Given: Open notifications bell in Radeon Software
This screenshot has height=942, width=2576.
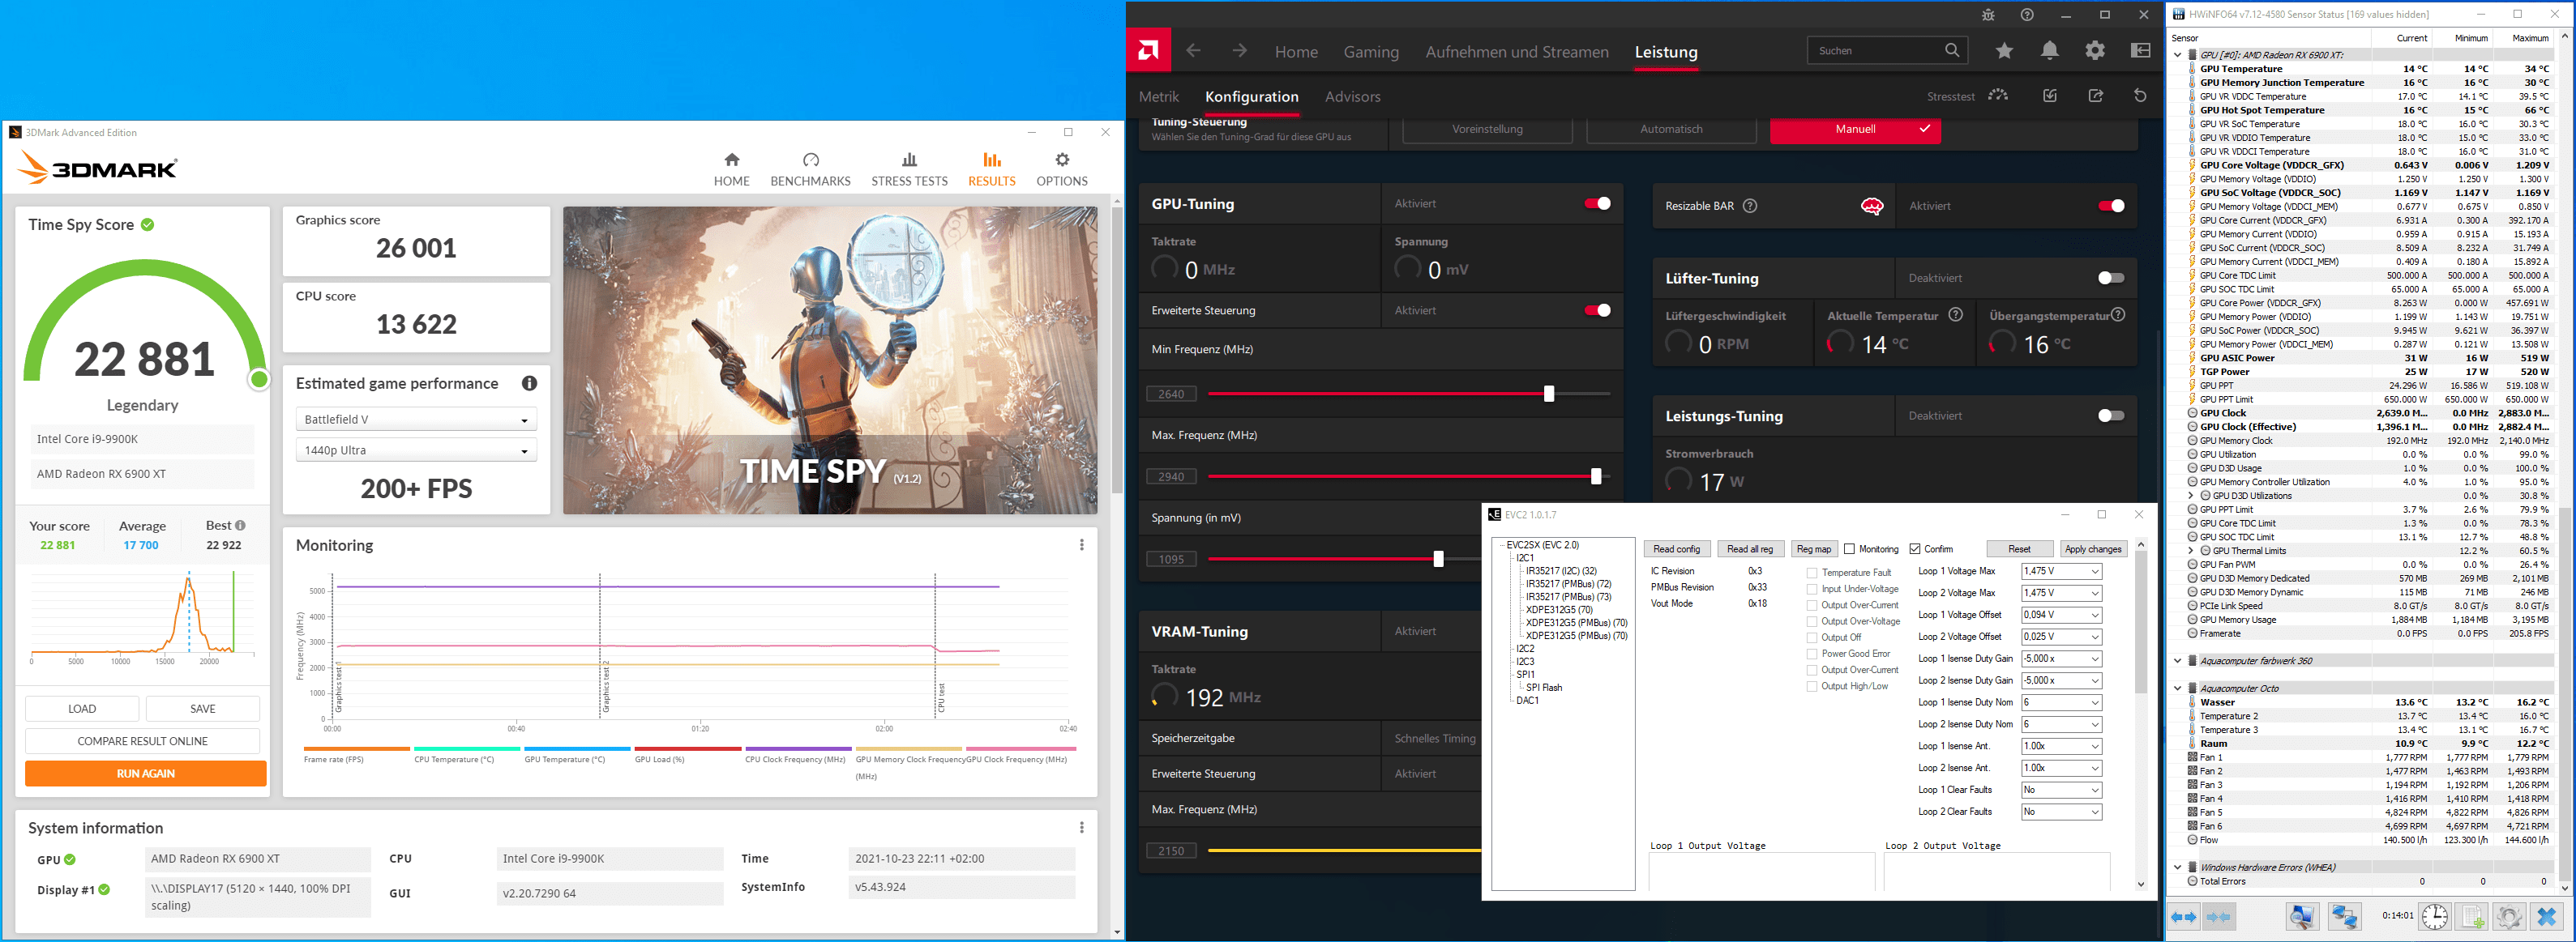Looking at the screenshot, I should tap(2050, 51).
